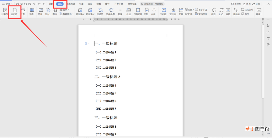Image resolution: width=272 pixels, height=138 pixels.
Task: Click the Redo arrow icon
Action: (x=39, y=4)
